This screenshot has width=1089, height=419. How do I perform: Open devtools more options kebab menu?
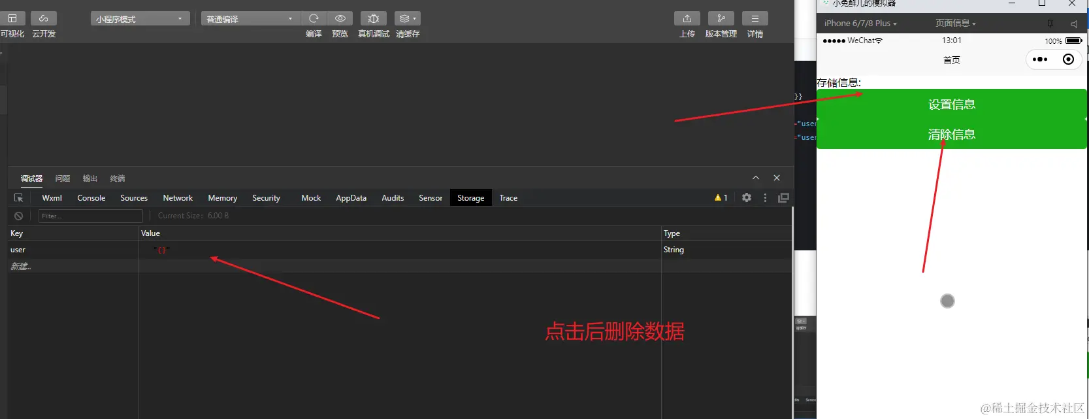(765, 197)
